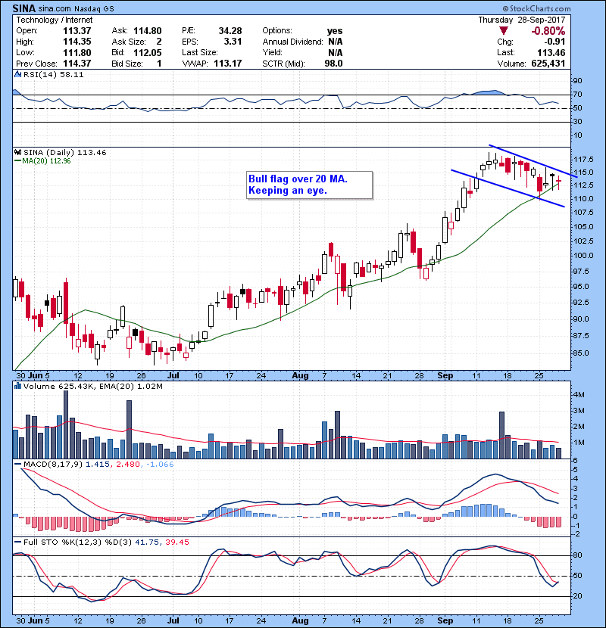Click the SINA ticker symbol heading

point(28,7)
